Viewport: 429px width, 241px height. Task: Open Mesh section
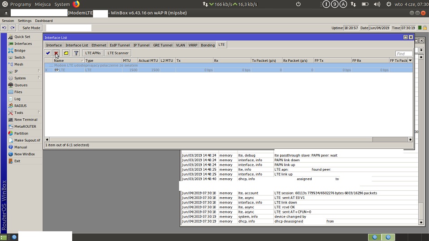(19, 65)
